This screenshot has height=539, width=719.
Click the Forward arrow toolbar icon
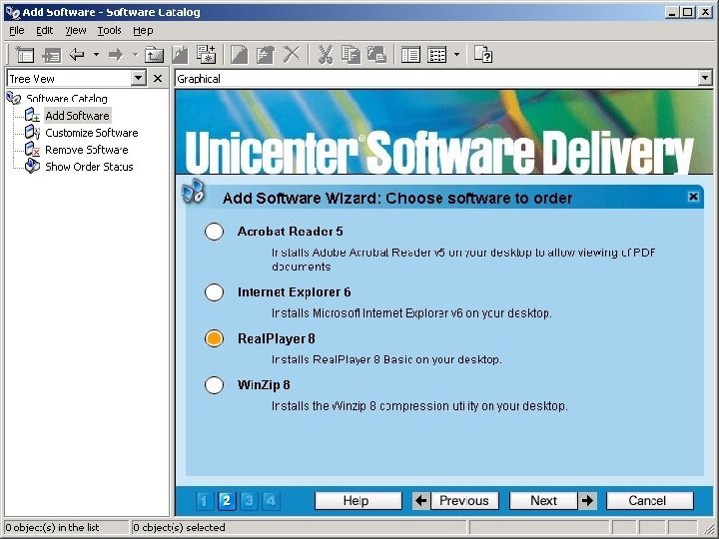tap(116, 55)
